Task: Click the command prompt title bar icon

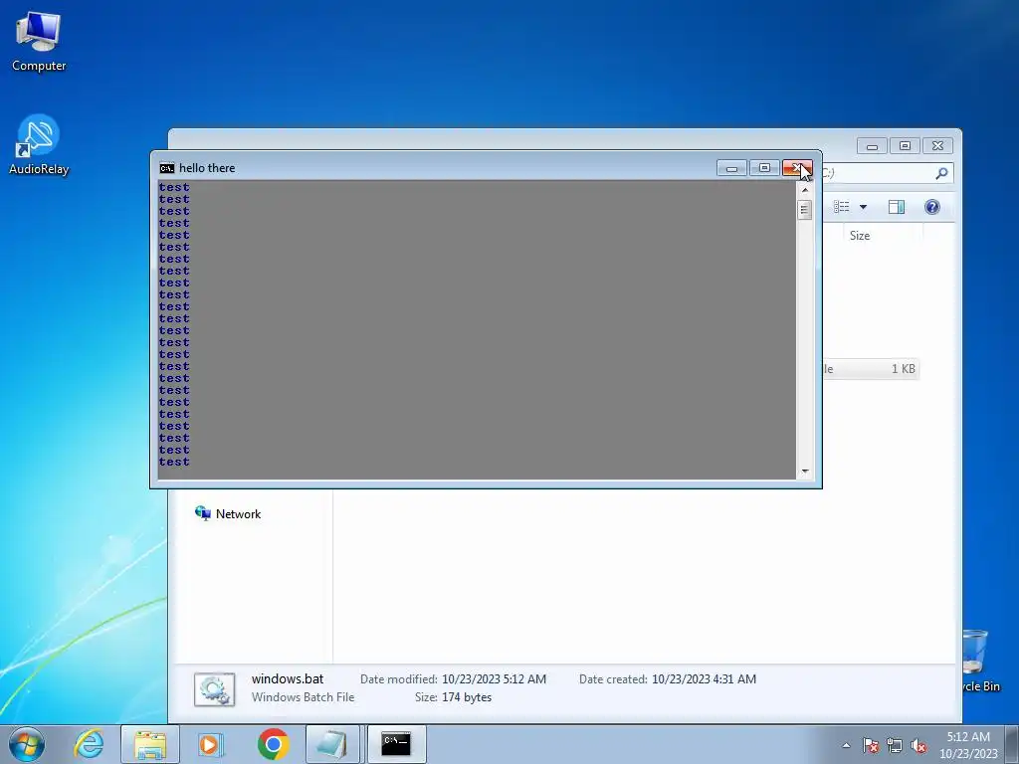Action: 167,168
